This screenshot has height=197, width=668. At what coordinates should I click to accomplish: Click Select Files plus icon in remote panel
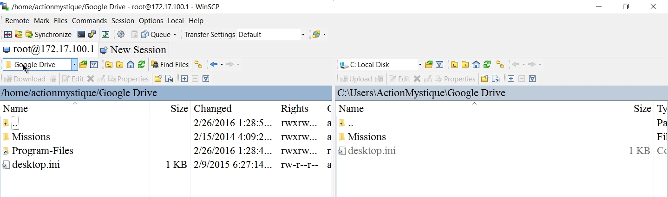point(184,79)
